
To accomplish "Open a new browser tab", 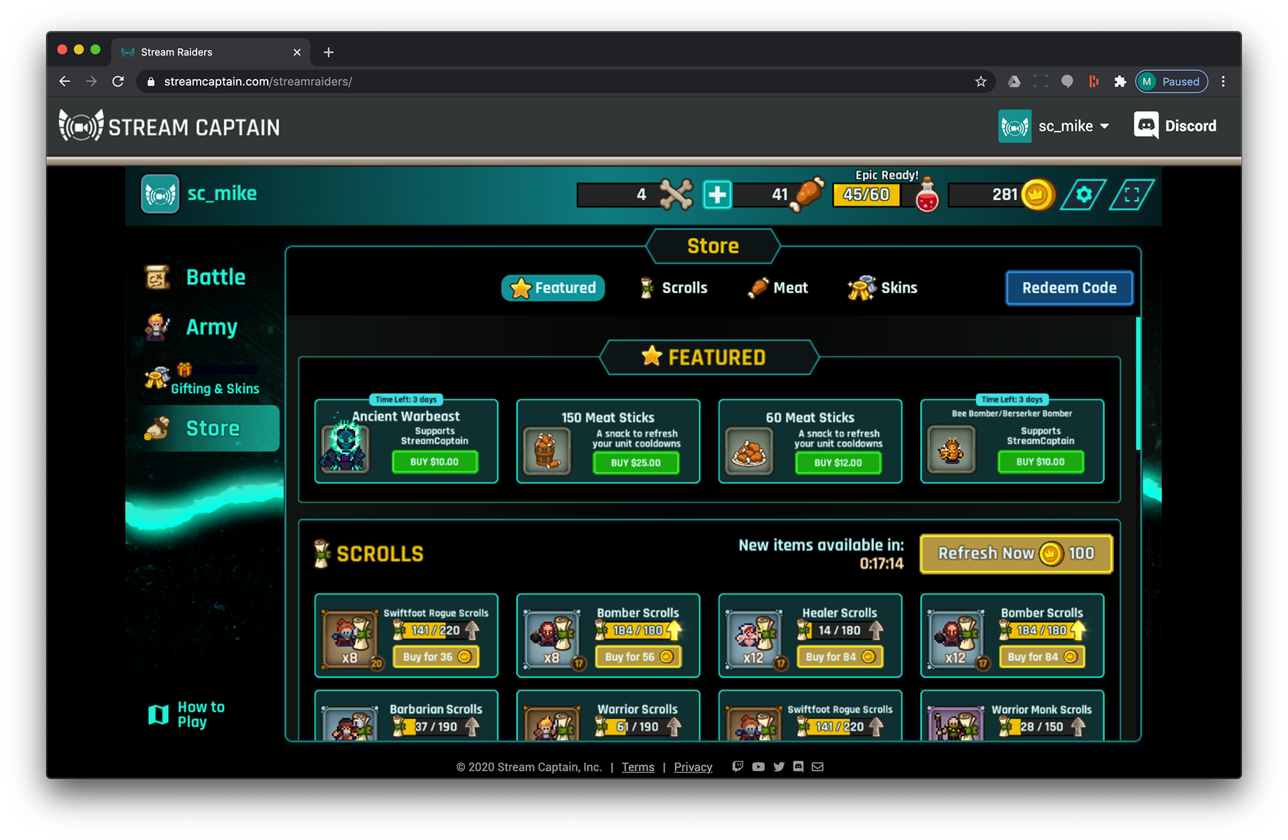I will tap(328, 52).
